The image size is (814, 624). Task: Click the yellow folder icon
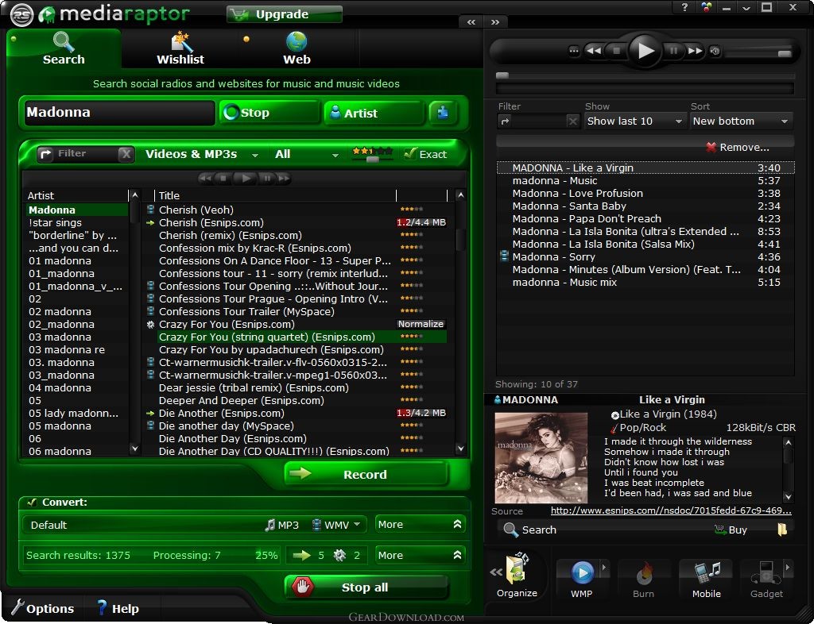(x=782, y=530)
